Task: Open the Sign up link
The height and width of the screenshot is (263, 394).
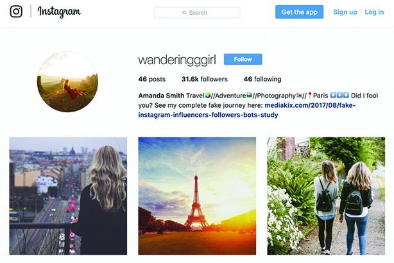Action: (345, 12)
